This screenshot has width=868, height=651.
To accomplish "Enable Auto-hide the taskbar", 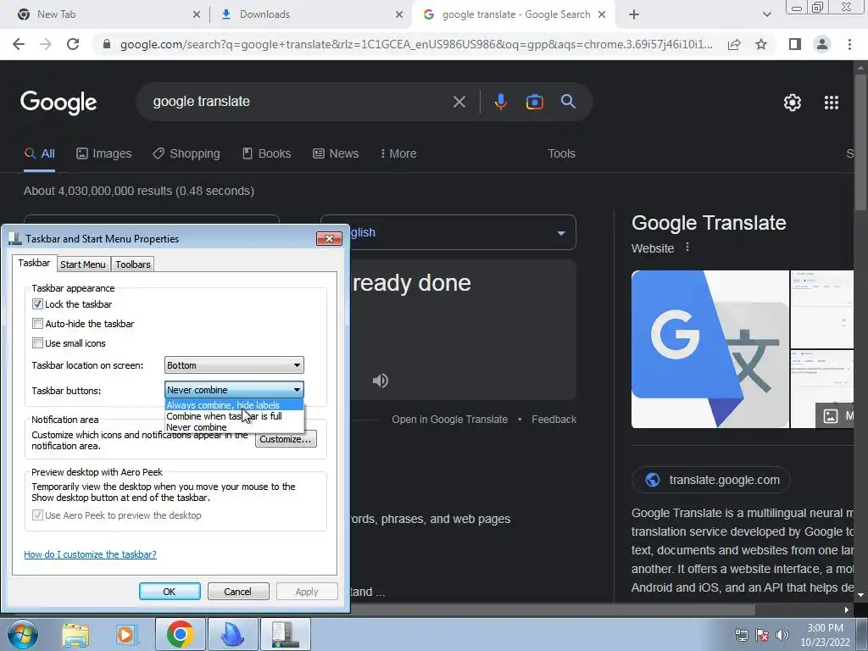I will click(x=37, y=323).
